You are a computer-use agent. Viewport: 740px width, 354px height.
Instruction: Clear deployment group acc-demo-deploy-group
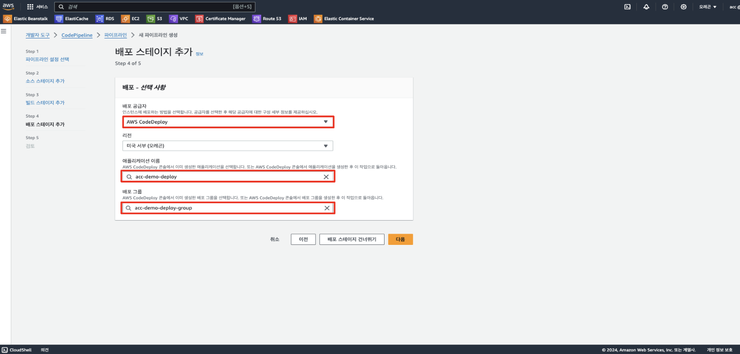click(327, 208)
